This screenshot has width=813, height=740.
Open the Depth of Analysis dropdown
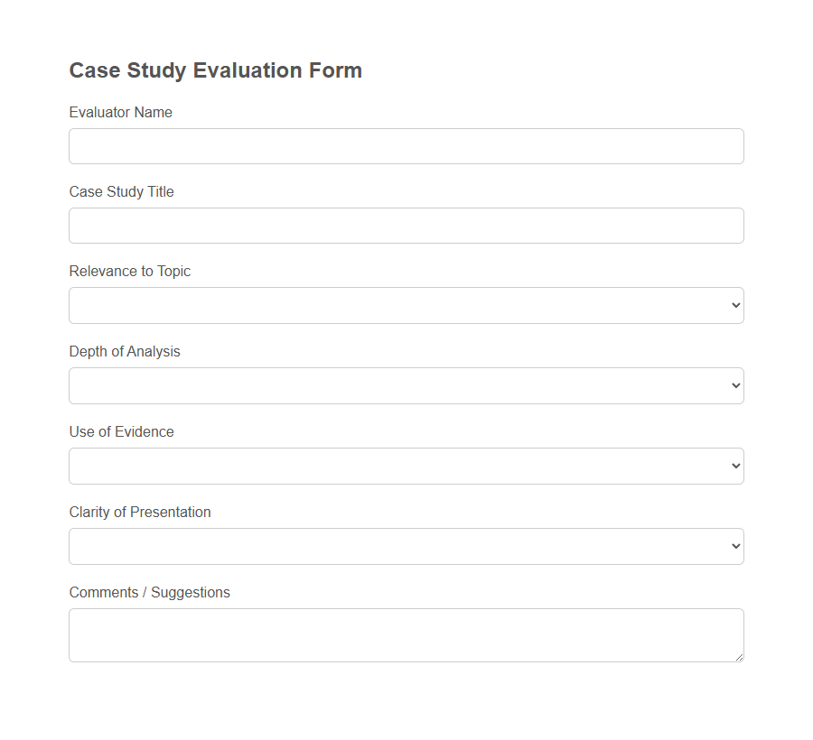(x=406, y=385)
